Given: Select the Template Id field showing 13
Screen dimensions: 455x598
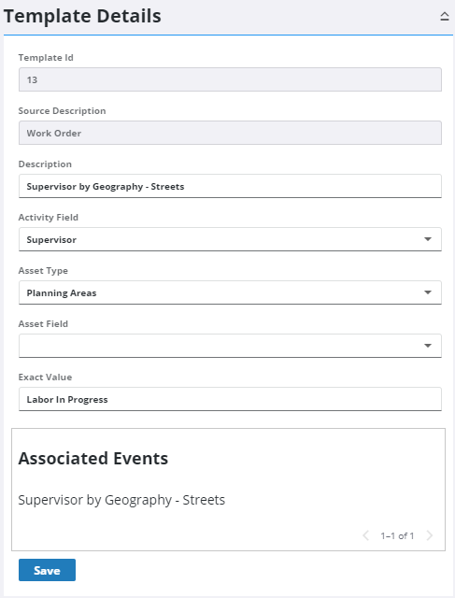Looking at the screenshot, I should pyautogui.click(x=230, y=79).
